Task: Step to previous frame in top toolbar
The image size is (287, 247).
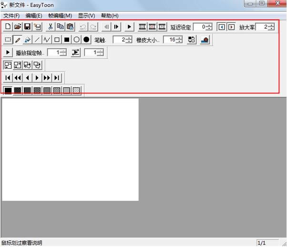Action: click(106, 27)
